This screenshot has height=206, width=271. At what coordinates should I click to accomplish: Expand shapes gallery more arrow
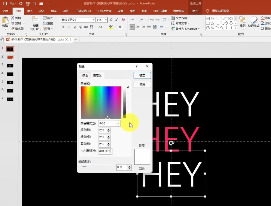click(235, 28)
